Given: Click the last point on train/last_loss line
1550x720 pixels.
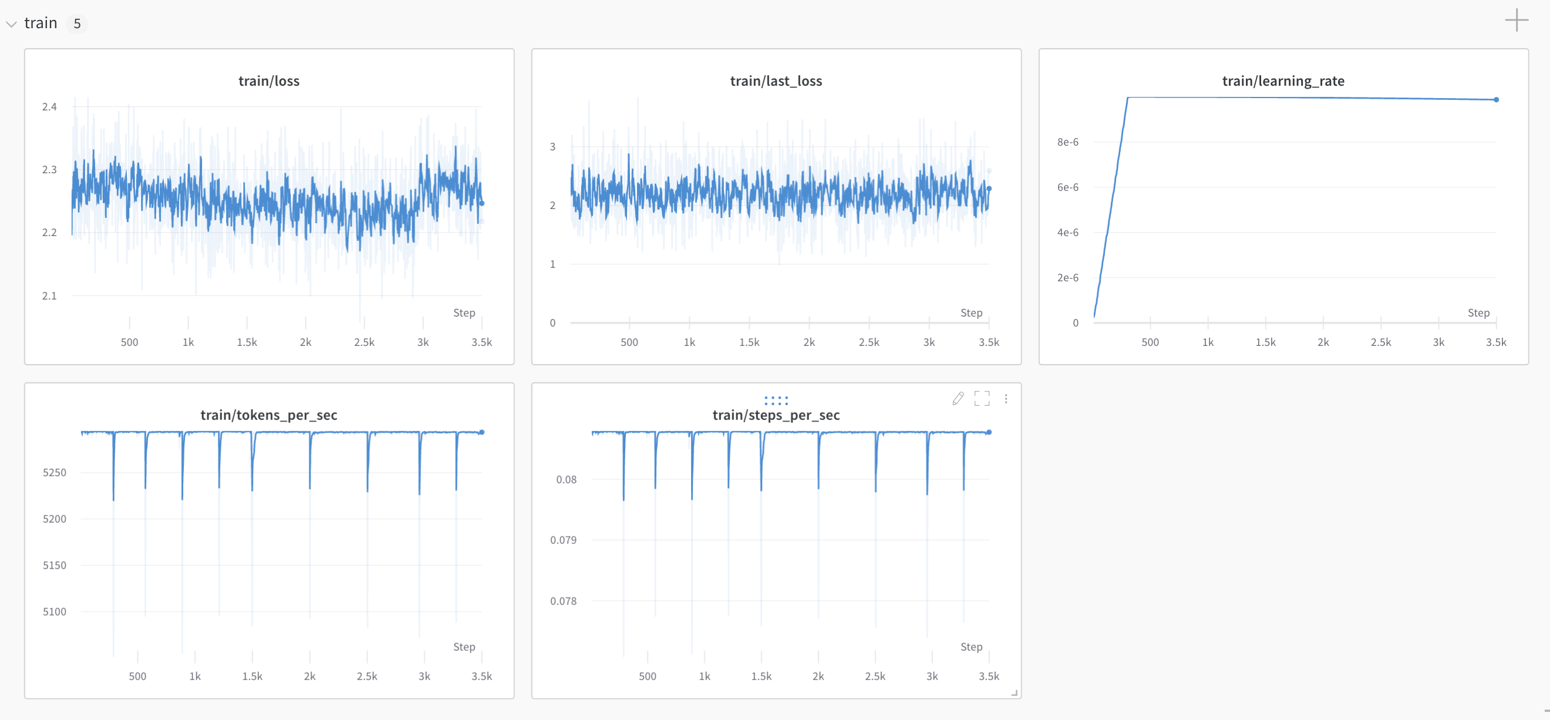Looking at the screenshot, I should (989, 189).
